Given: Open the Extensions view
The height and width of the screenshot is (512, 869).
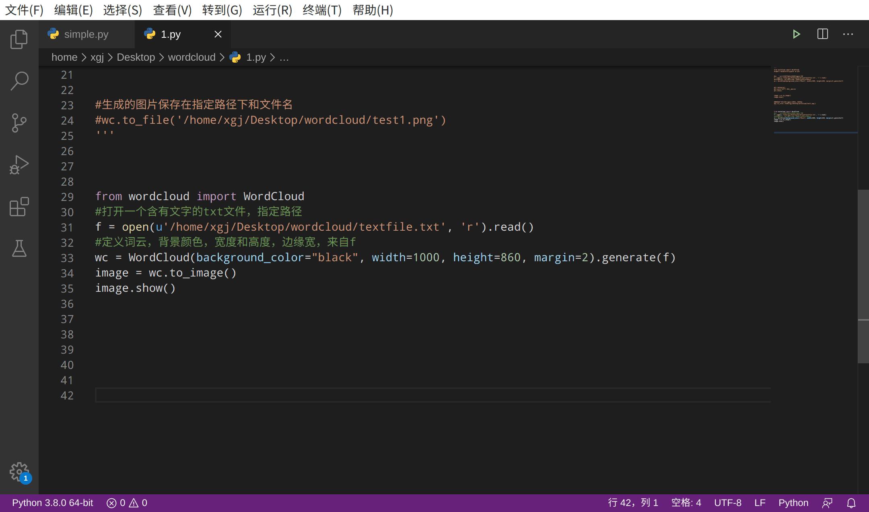Looking at the screenshot, I should [x=19, y=207].
